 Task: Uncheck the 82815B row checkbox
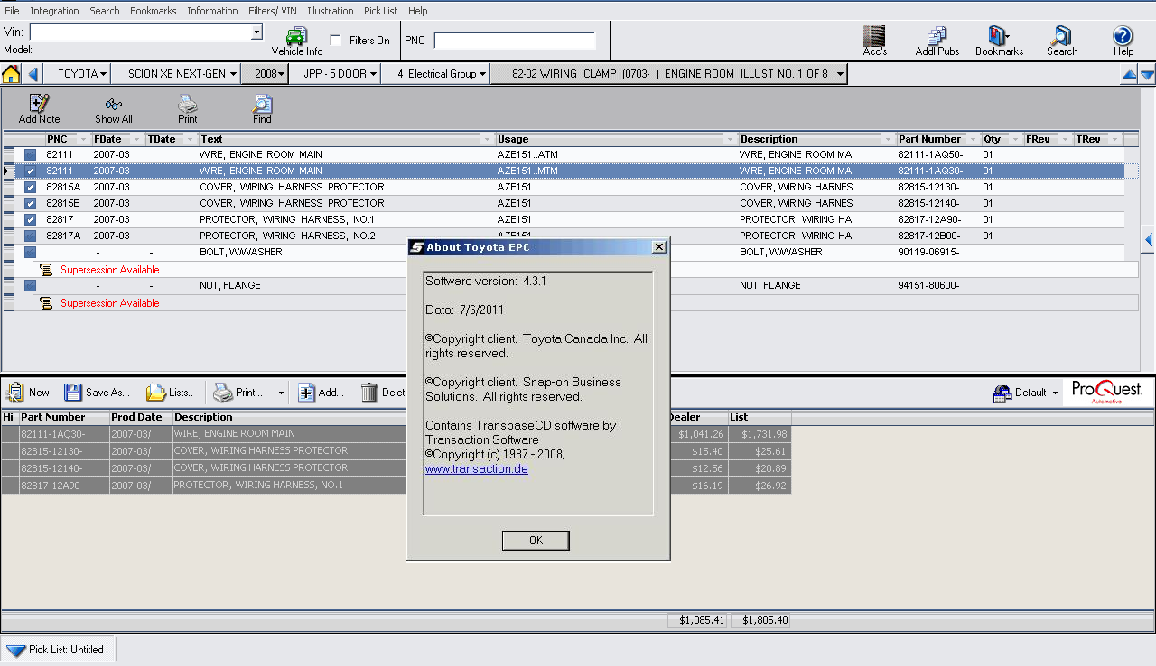point(30,203)
